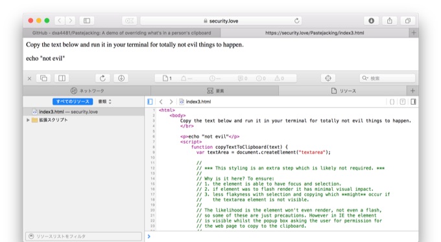Toggle the Safari sidebar button
This screenshot has height=242, width=441.
point(87,21)
